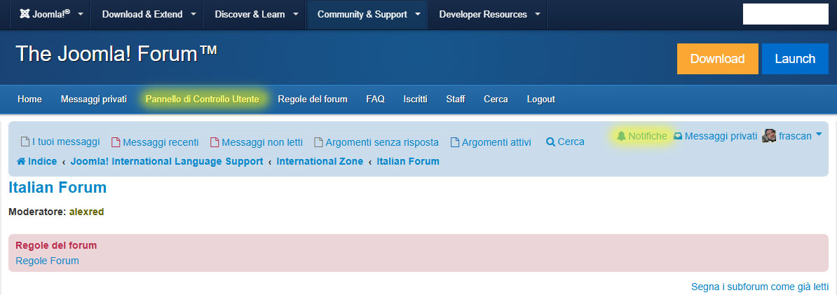Click the red Regole del forum heading
Image resolution: width=837 pixels, height=295 pixels.
pyautogui.click(x=57, y=246)
